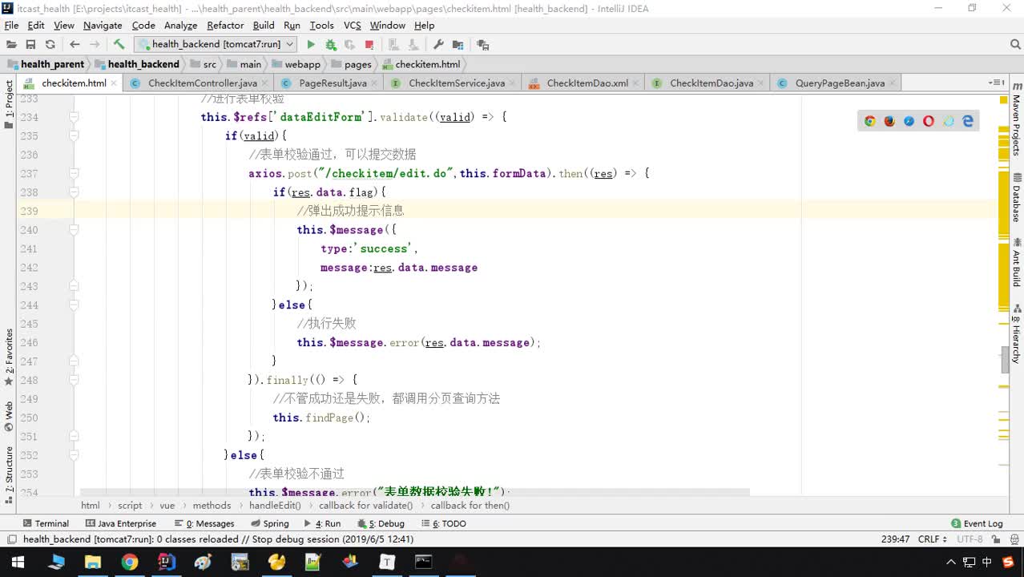Viewport: 1024px width, 577px height.
Task: Show the hidden tabs list dropdown
Action: coord(998,83)
